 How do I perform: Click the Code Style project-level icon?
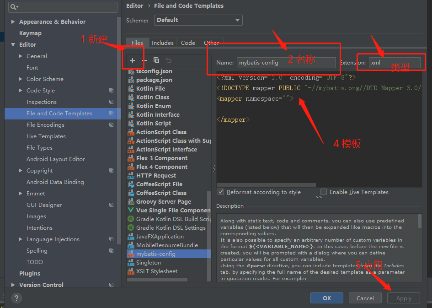(111, 91)
